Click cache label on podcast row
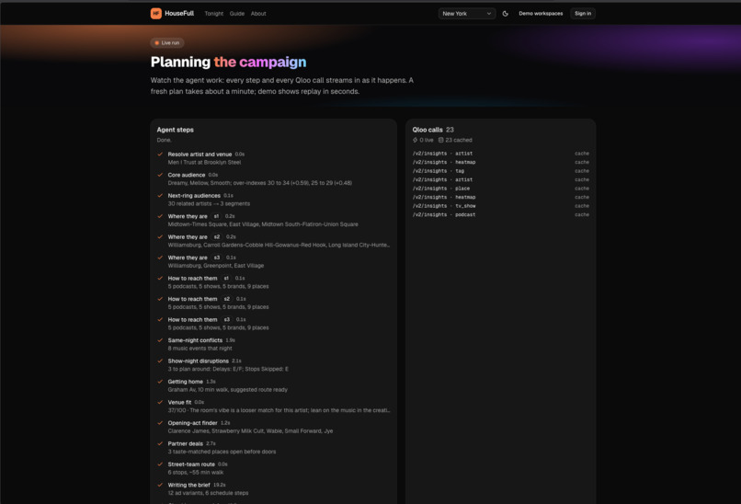This screenshot has height=504, width=741. (x=582, y=214)
